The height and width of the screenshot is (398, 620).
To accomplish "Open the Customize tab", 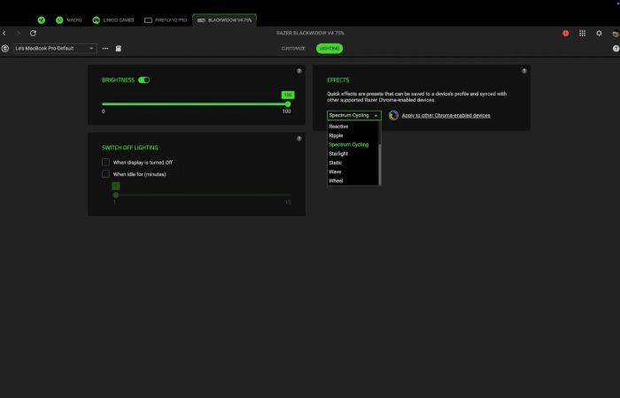I will 293,48.
